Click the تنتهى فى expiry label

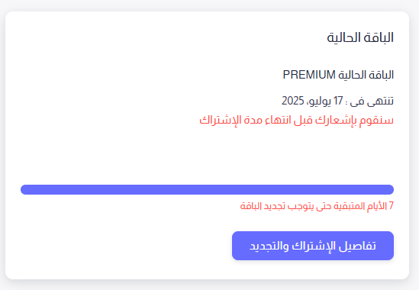372,101
